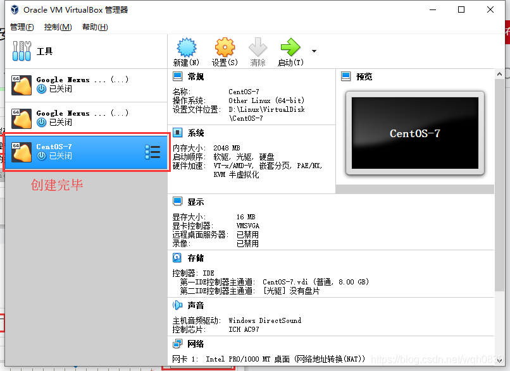The height and width of the screenshot is (371, 510).
Task: Click the powered-off status icon of CentOS-7
Action: click(x=41, y=156)
